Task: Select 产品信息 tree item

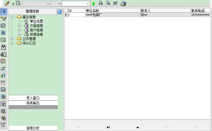Action: click(36, 26)
